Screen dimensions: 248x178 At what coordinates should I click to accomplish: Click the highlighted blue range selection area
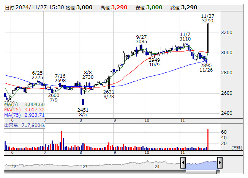point(202,165)
